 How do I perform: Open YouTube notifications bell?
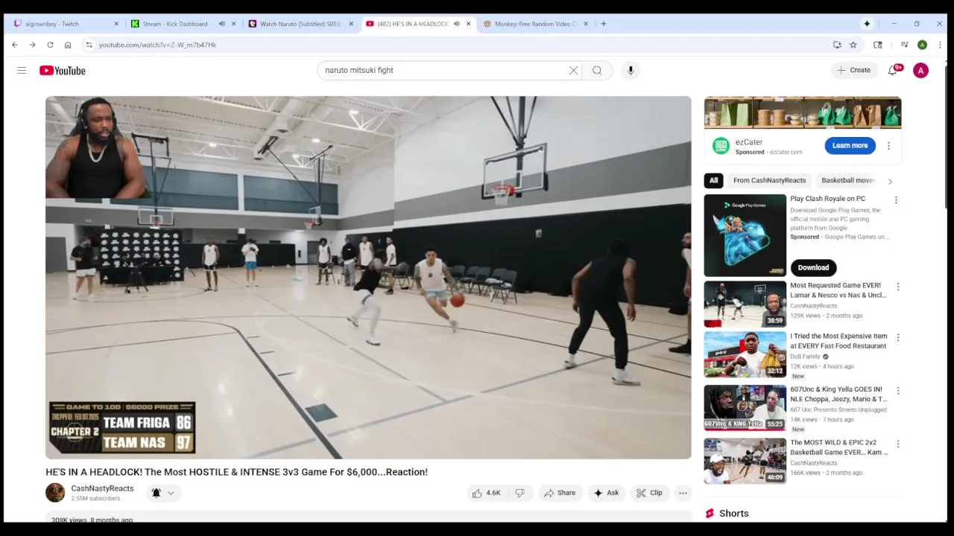coord(893,70)
